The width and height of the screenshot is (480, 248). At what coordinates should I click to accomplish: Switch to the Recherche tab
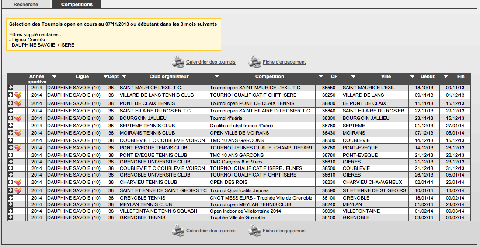click(26, 4)
